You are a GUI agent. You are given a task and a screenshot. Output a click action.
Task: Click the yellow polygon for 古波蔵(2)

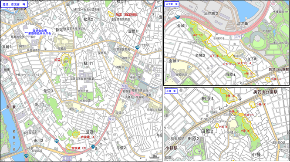(68, 147)
